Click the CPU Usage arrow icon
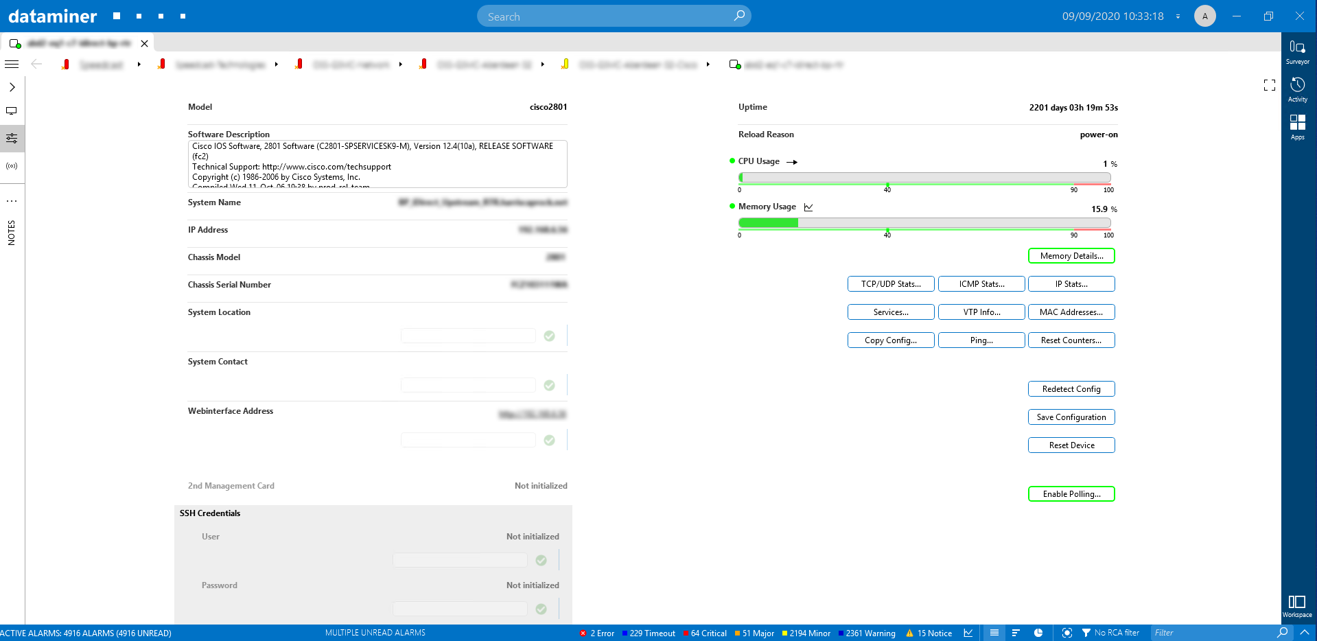Image resolution: width=1317 pixels, height=641 pixels. point(792,162)
